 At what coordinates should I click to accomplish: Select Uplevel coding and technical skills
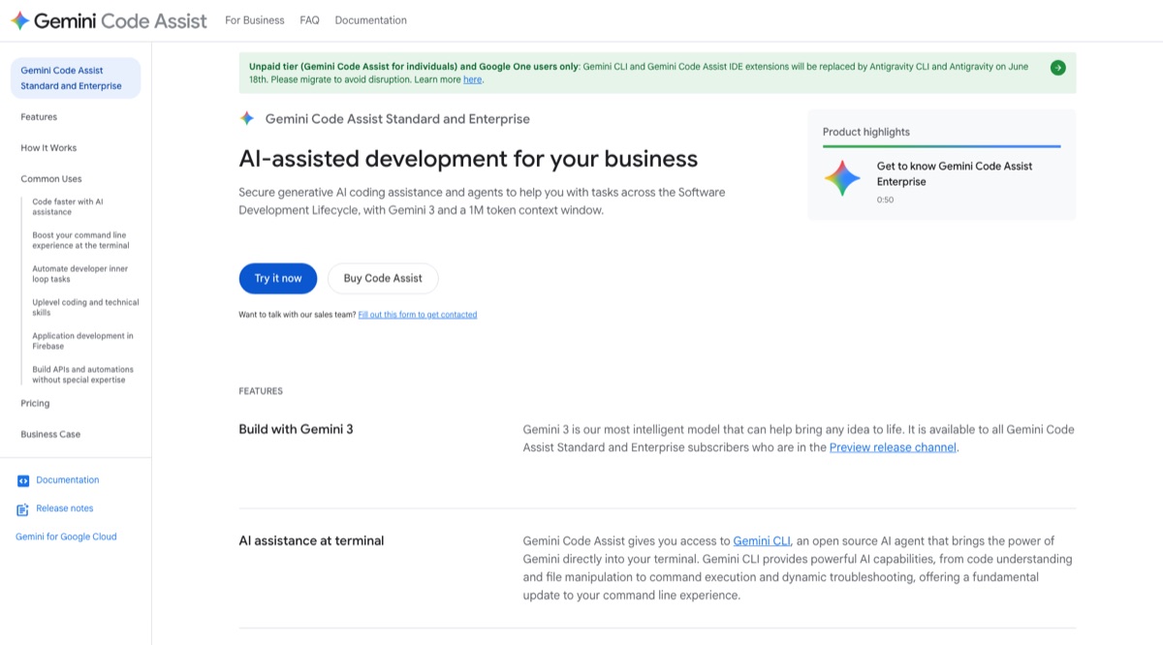(x=85, y=308)
